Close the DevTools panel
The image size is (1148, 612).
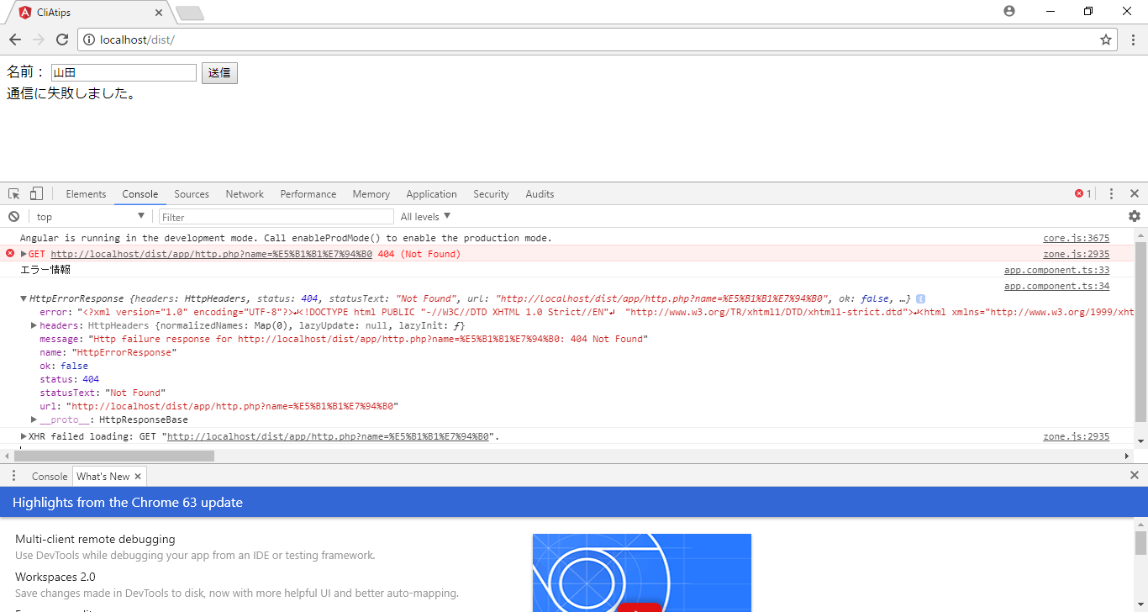(x=1135, y=193)
